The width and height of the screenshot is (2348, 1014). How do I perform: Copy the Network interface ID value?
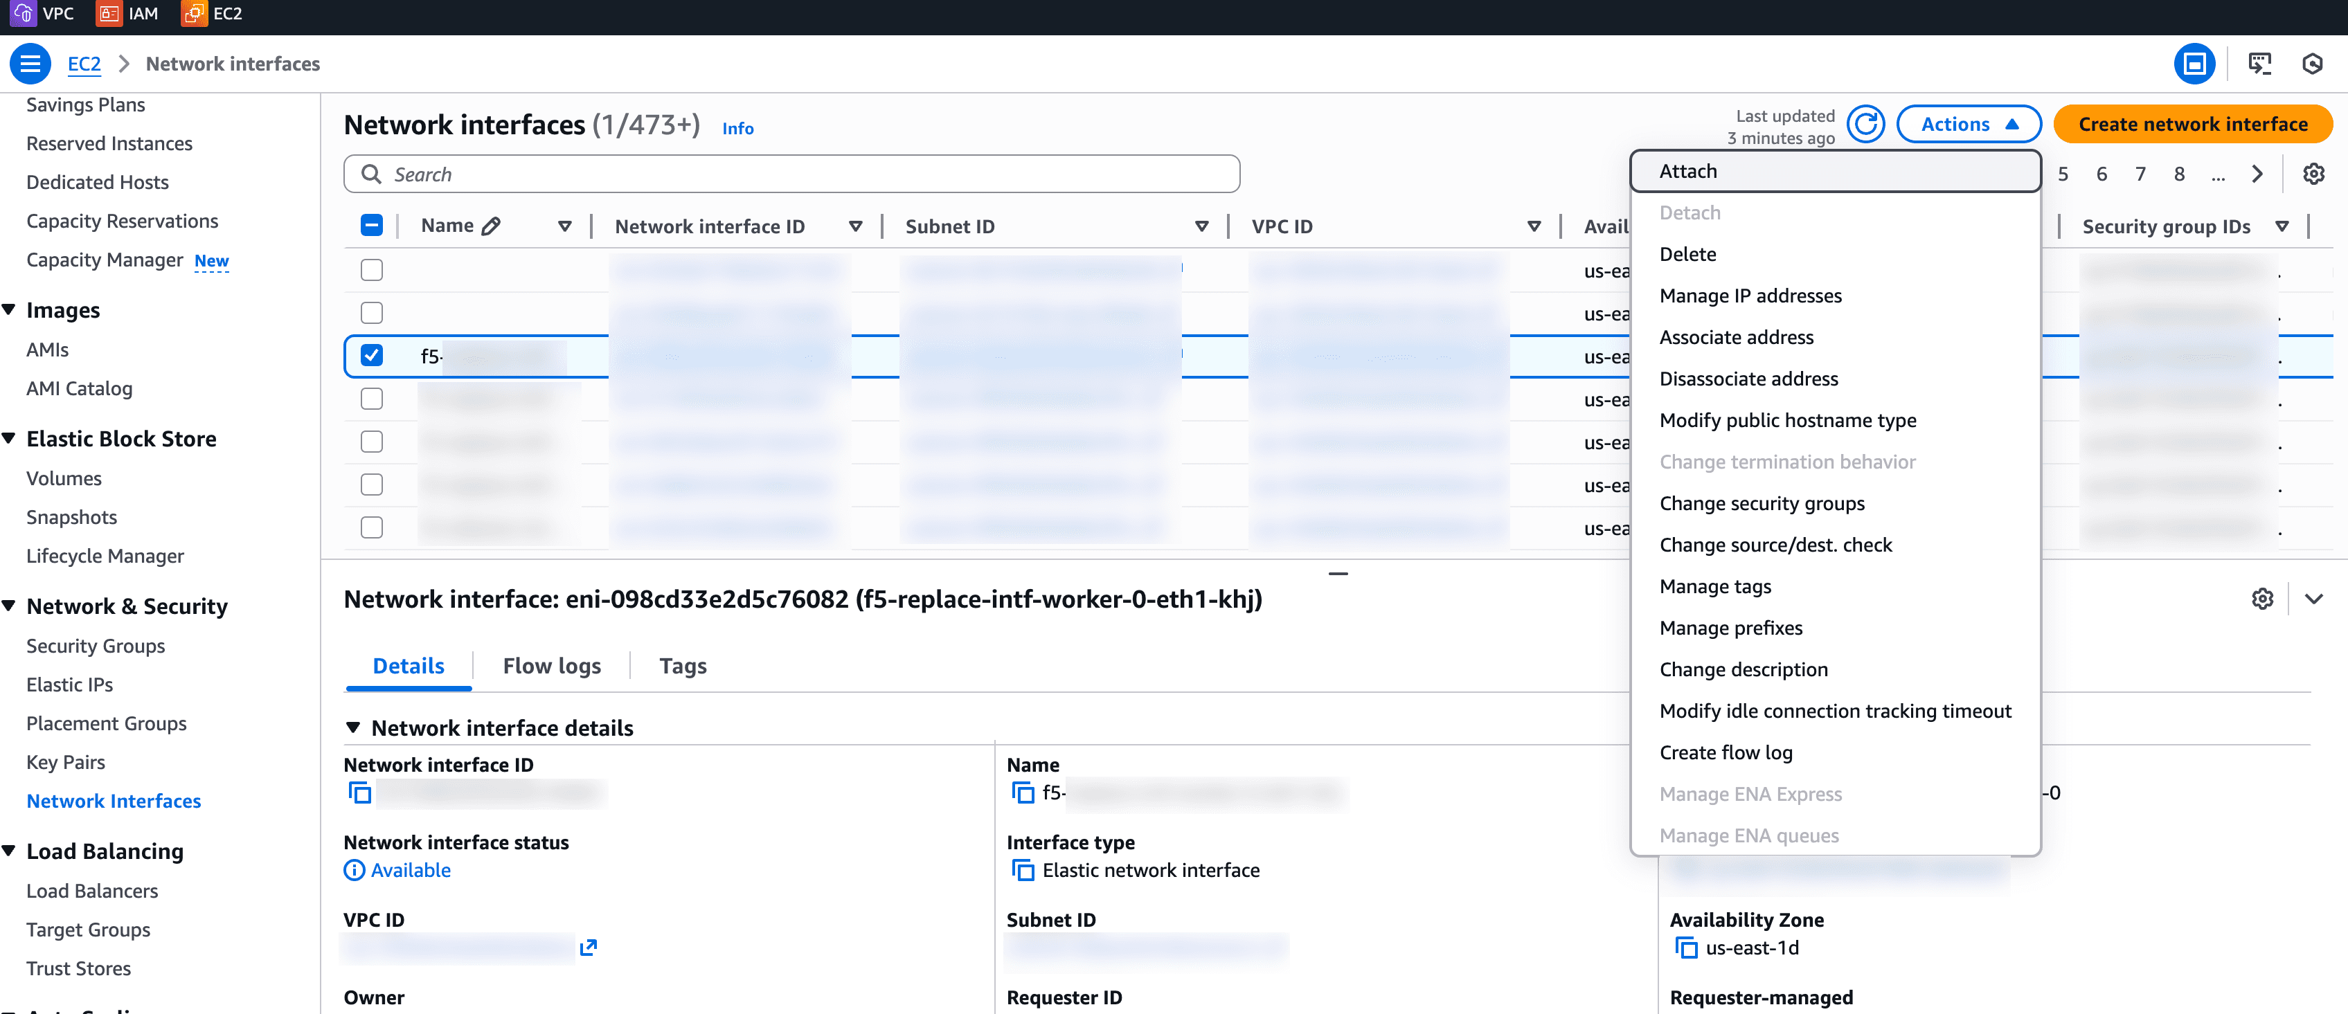(360, 793)
